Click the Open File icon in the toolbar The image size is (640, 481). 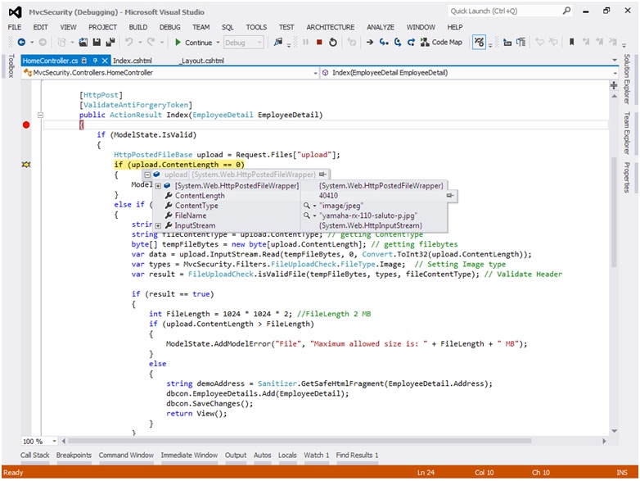coord(83,42)
